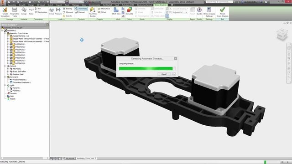Toggle visibility of 94500A231:3 component
Image resolution: width=292 pixels, height=164 pixels.
11,50
